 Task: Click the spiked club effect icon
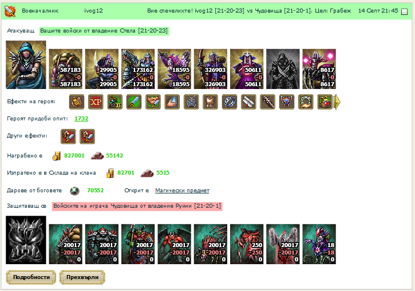[x=267, y=102]
